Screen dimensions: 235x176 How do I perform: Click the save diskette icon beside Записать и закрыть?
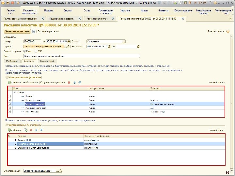pos(33,32)
